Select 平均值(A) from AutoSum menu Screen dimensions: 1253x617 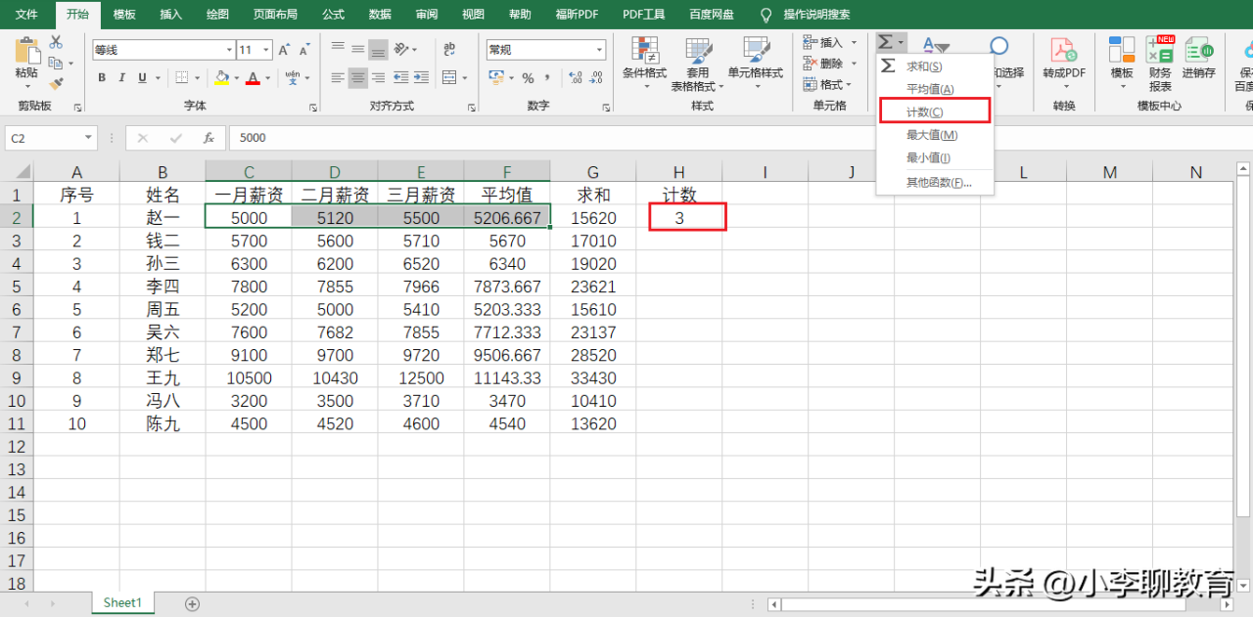[x=935, y=89]
